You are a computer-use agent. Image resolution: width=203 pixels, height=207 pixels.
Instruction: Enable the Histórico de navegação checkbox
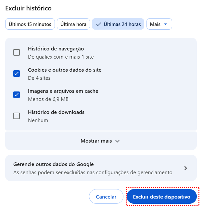[x=17, y=52]
